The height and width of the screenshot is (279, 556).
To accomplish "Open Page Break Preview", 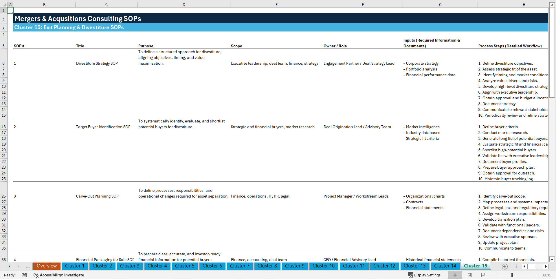I will pyautogui.click(x=483, y=275).
